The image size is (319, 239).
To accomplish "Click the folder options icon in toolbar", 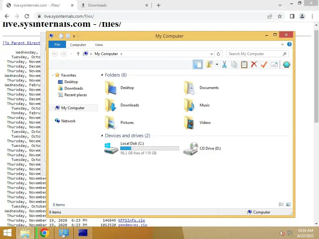I will [209, 65].
